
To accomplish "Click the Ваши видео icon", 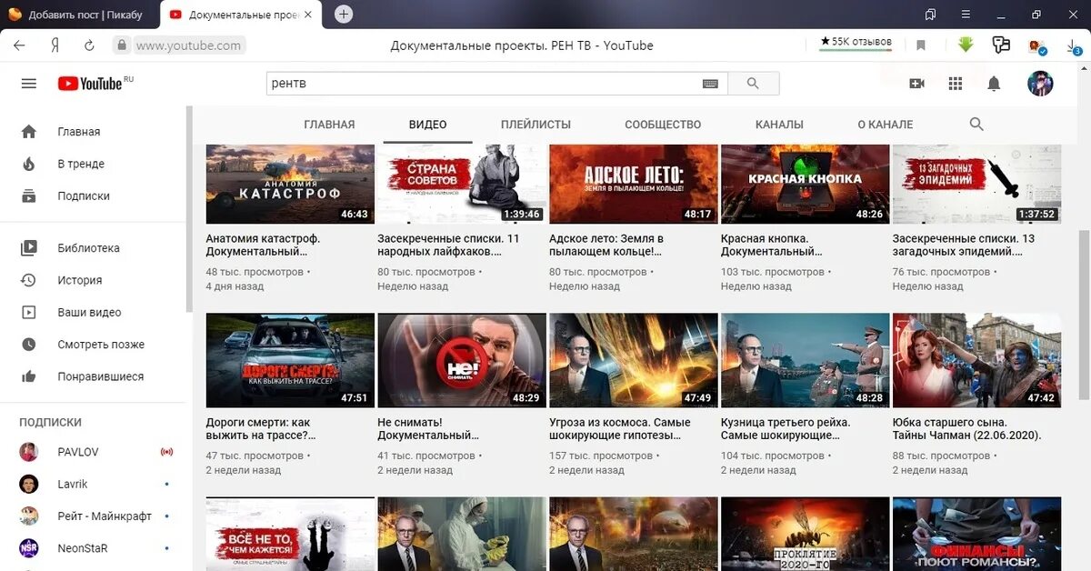I will click(29, 312).
